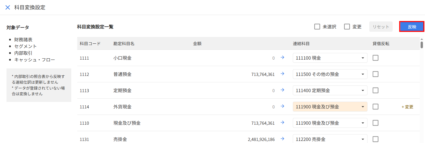Click the arrow icon in the 小口現金 row
The height and width of the screenshot is (143, 425).
tap(282, 58)
